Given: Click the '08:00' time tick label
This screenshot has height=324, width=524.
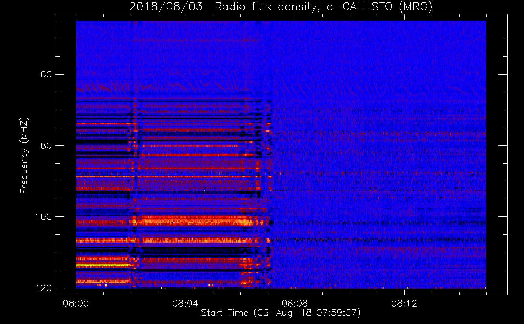Looking at the screenshot, I should click(76, 304).
